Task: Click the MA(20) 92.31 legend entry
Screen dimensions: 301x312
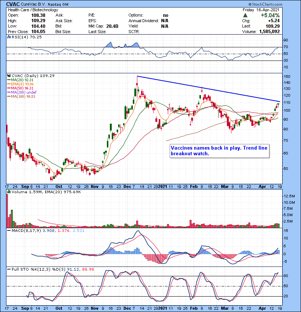Action: pos(20,80)
